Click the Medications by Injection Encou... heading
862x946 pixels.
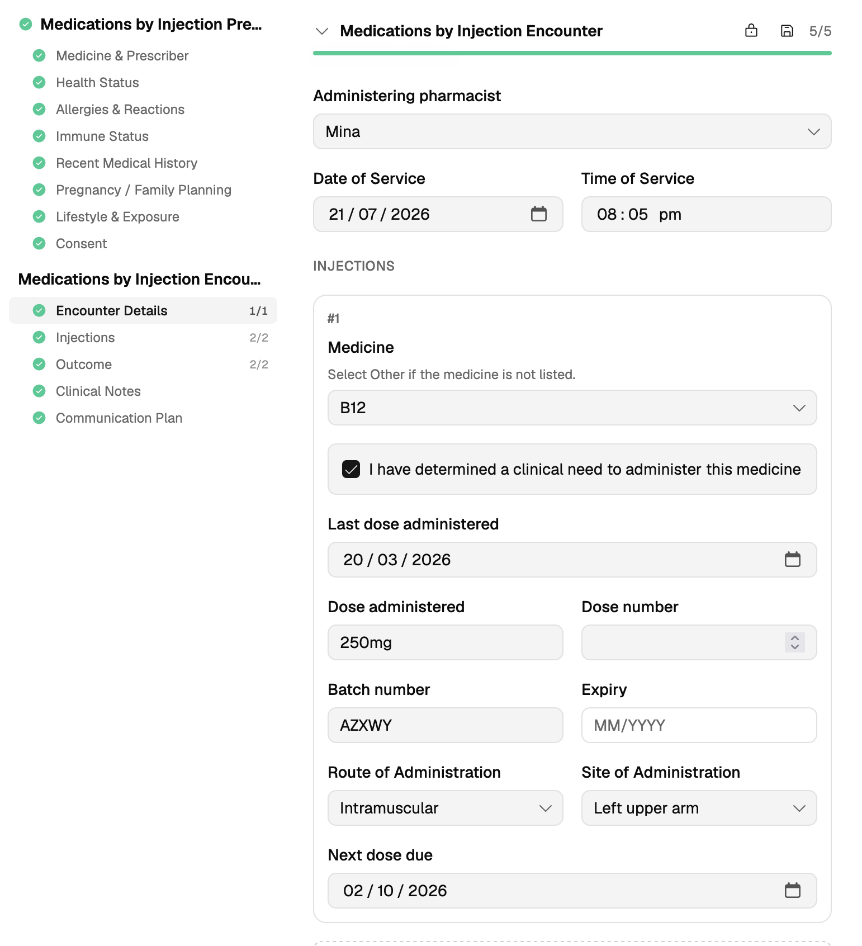point(139,279)
